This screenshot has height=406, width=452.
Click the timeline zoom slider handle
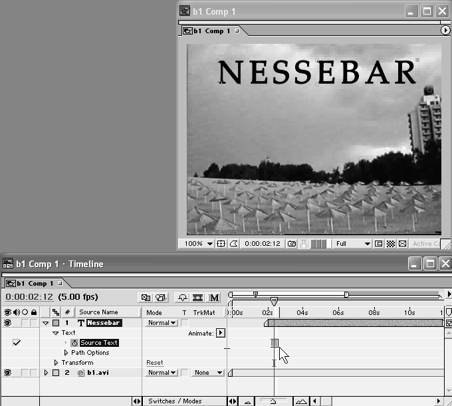[x=273, y=401]
